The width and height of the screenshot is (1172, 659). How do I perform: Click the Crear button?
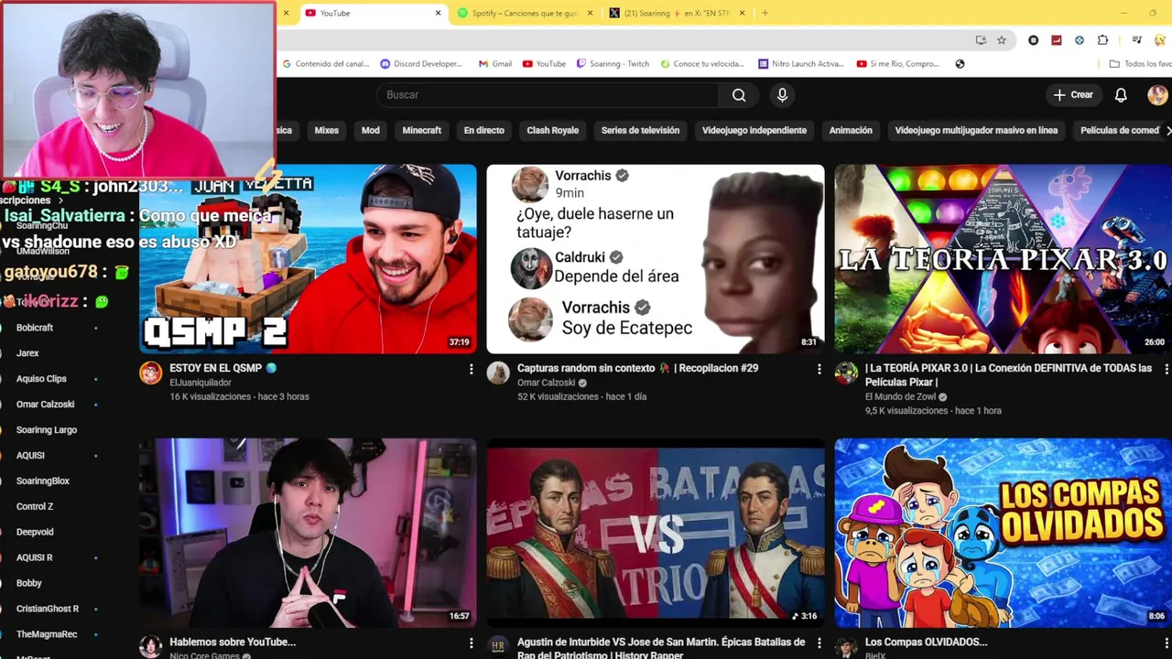tap(1073, 95)
